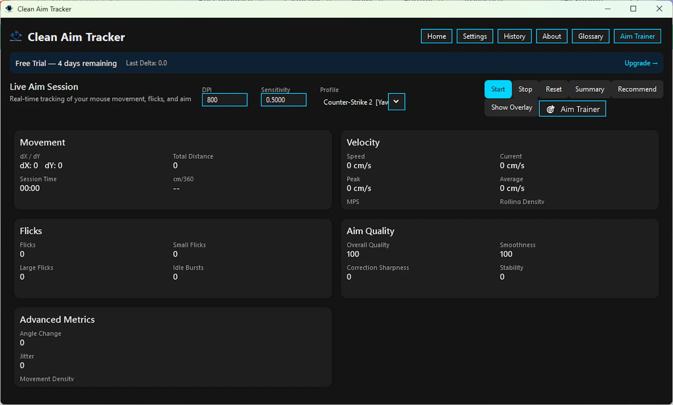Click the Overall Quality label
Viewport: 673px width, 405px height.
tap(368, 245)
